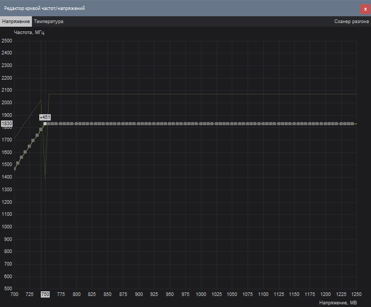Click the 700 voltage axis label

point(15,294)
